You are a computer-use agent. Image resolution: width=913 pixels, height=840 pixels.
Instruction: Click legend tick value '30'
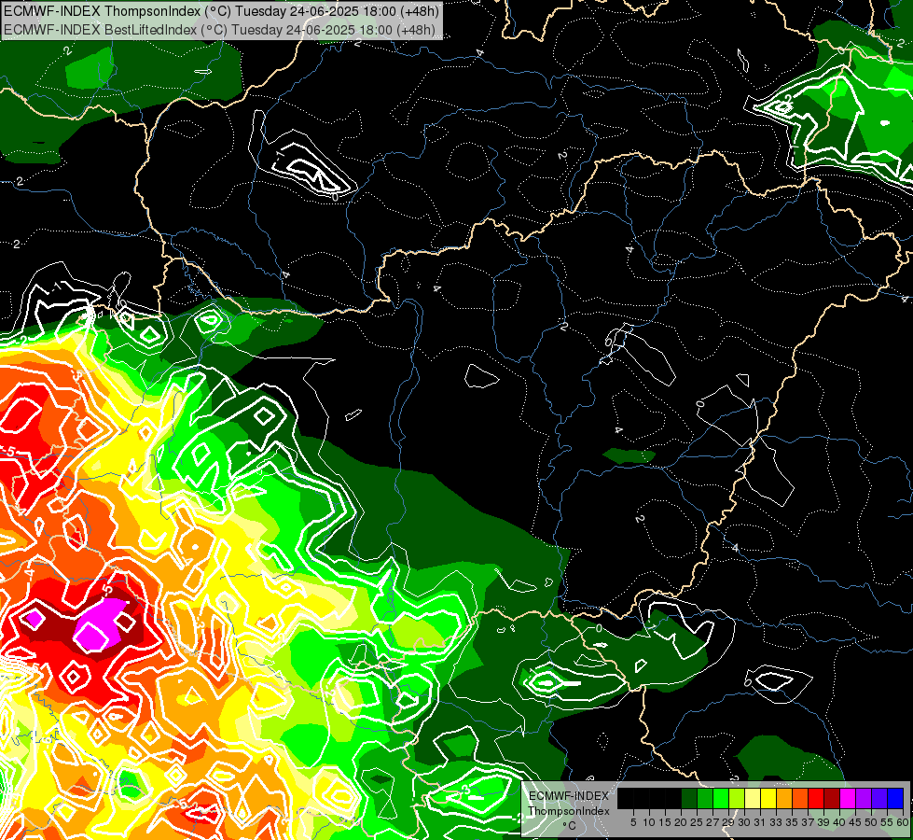[x=744, y=822]
